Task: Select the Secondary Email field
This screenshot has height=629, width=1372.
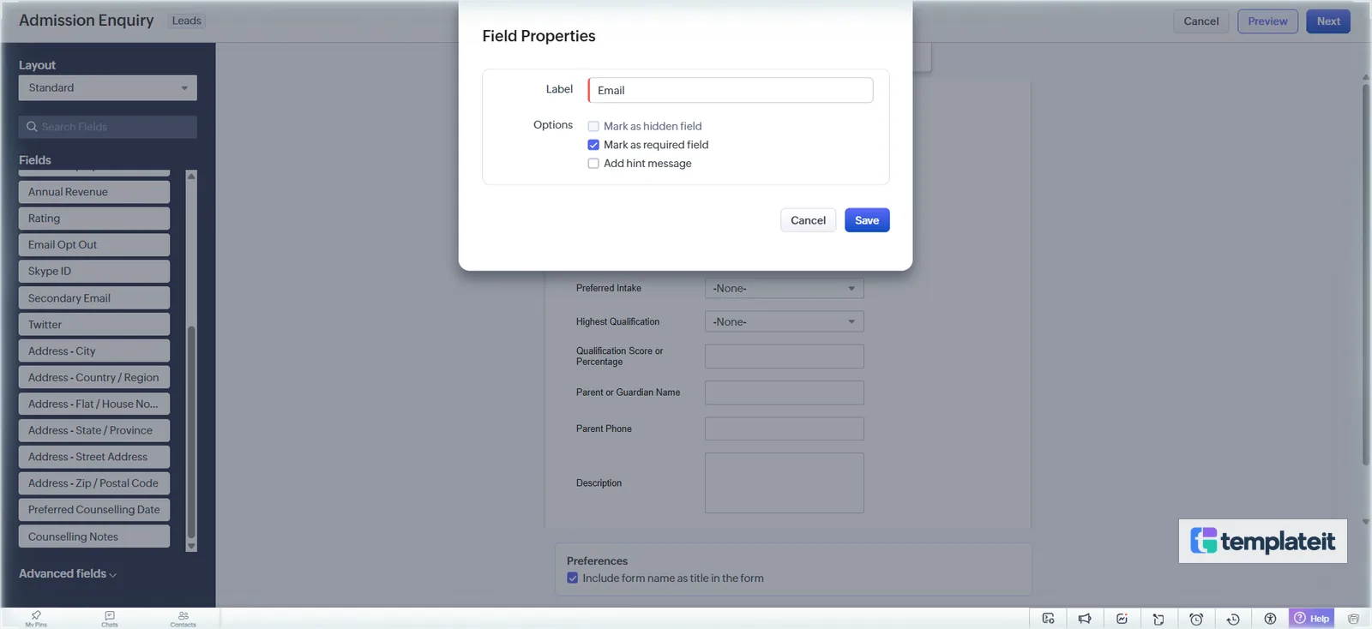Action: click(x=94, y=298)
